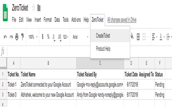The height and width of the screenshot is (107, 172).
Task: Open the Tools menu
Action: click(x=66, y=20)
